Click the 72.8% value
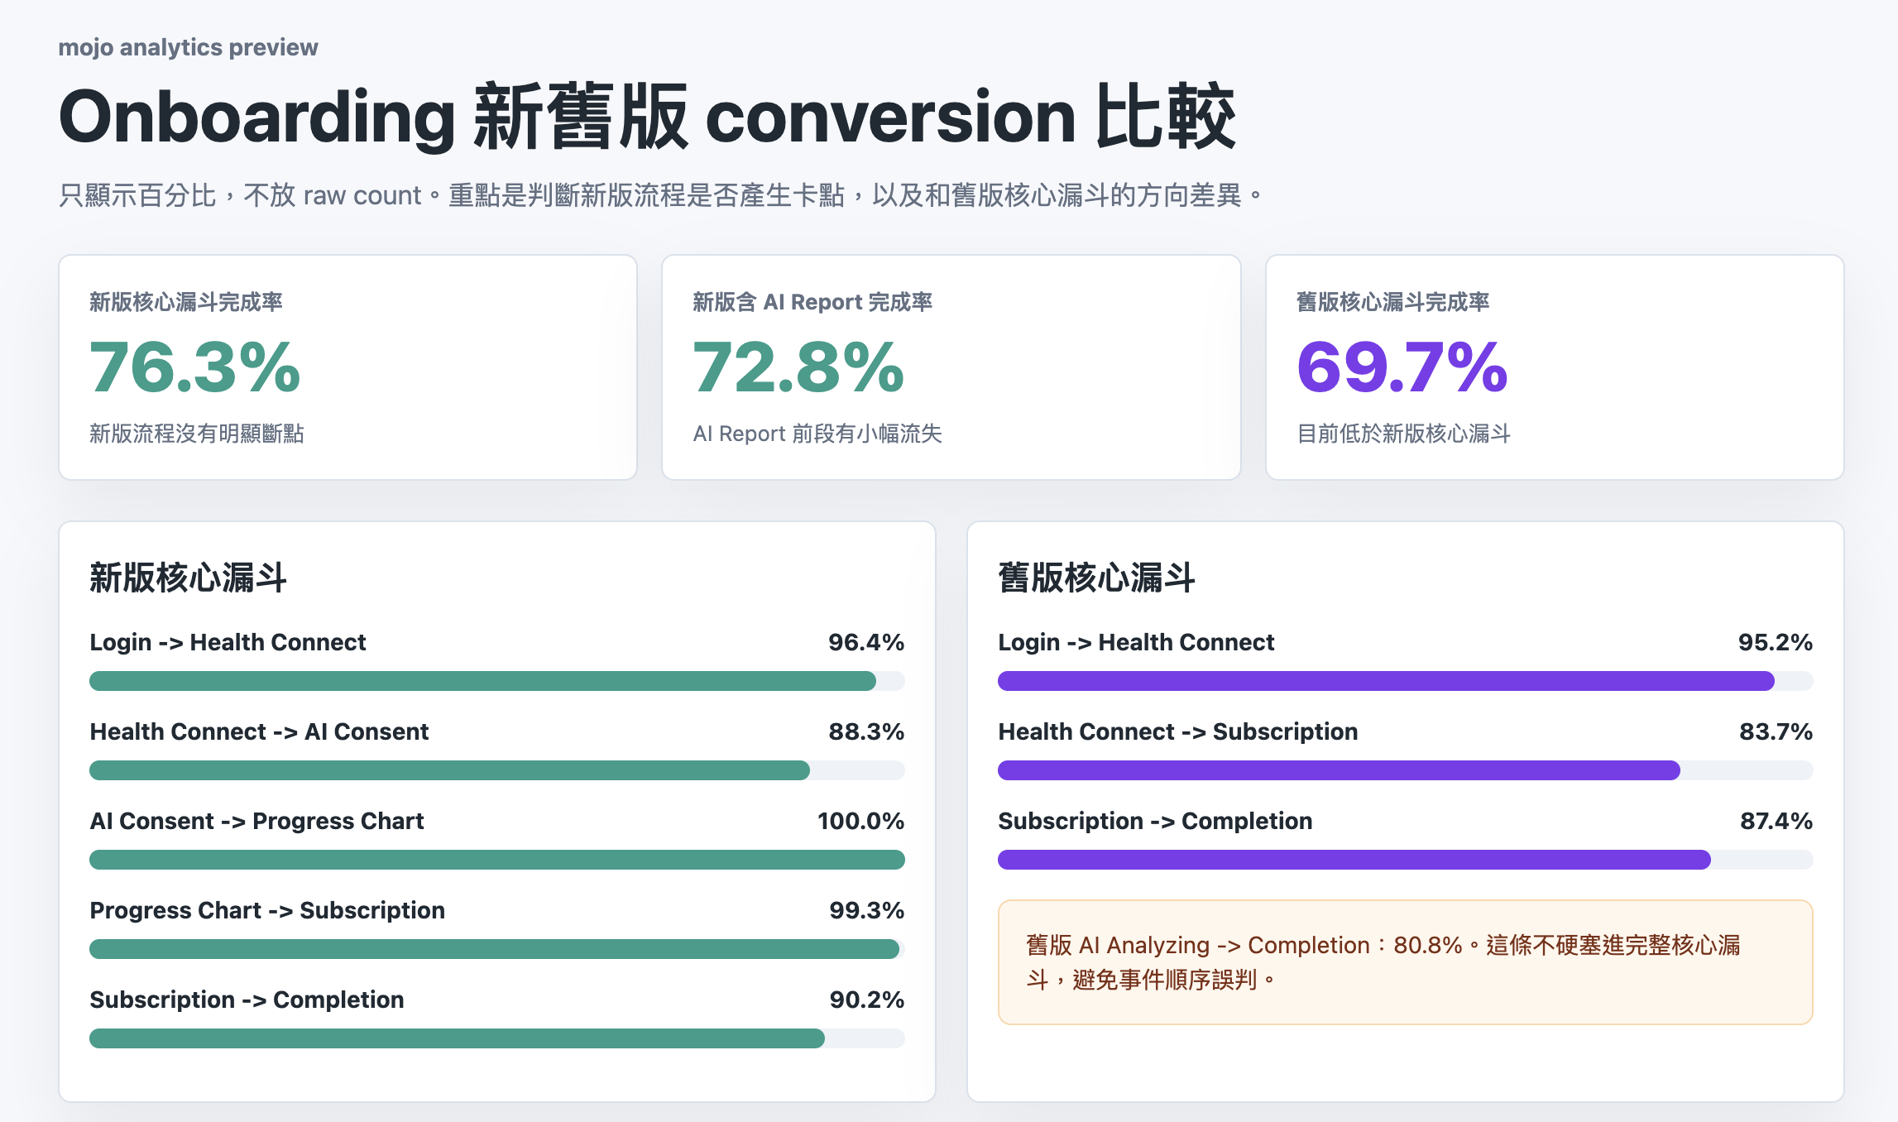This screenshot has width=1898, height=1122. (798, 367)
